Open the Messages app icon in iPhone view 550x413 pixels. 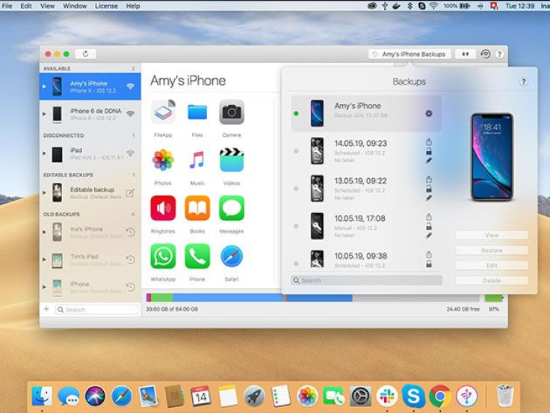pyautogui.click(x=232, y=208)
